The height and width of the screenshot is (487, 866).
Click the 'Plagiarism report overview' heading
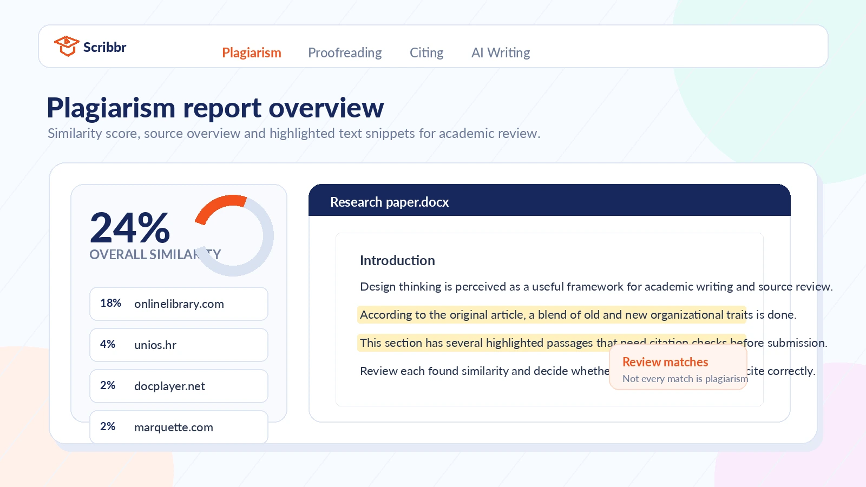tap(215, 108)
